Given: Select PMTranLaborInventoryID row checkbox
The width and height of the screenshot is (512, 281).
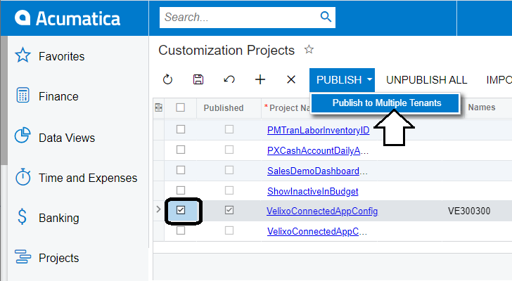Looking at the screenshot, I should click(x=181, y=129).
